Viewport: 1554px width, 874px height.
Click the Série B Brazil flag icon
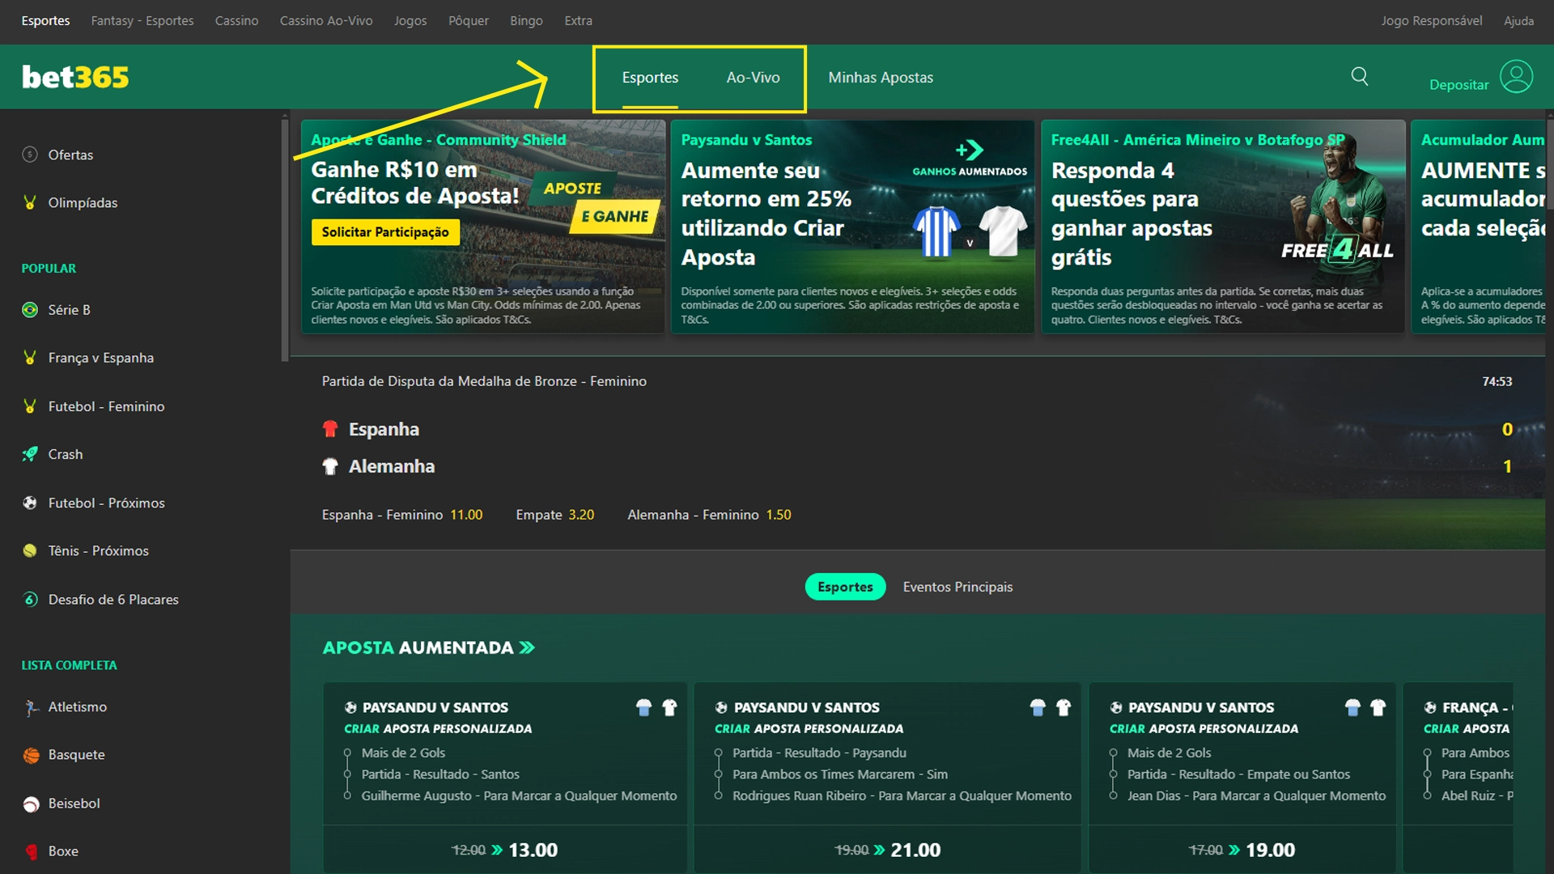point(30,310)
